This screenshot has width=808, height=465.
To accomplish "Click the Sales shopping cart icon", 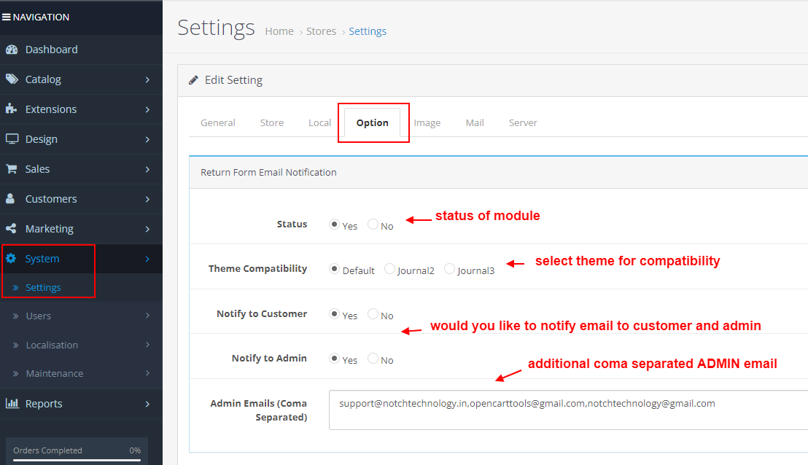I will coord(11,168).
